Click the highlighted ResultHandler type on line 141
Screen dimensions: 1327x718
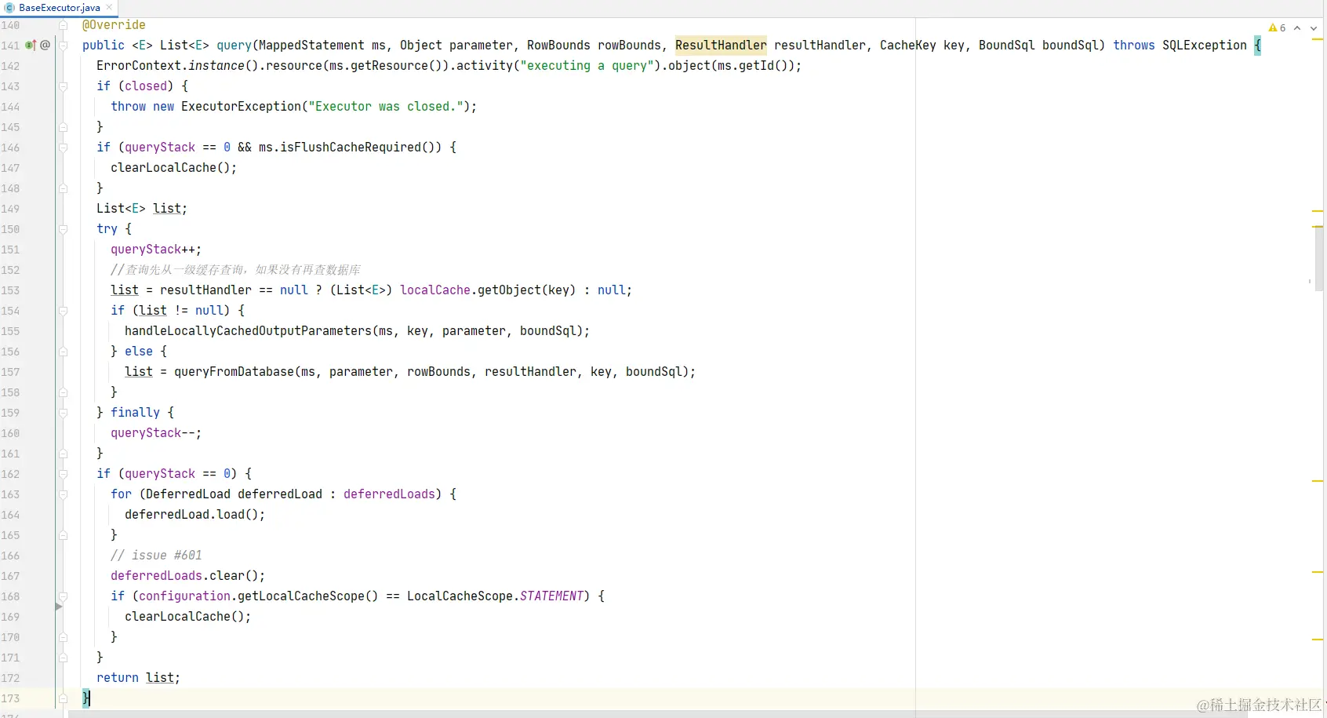tap(721, 46)
